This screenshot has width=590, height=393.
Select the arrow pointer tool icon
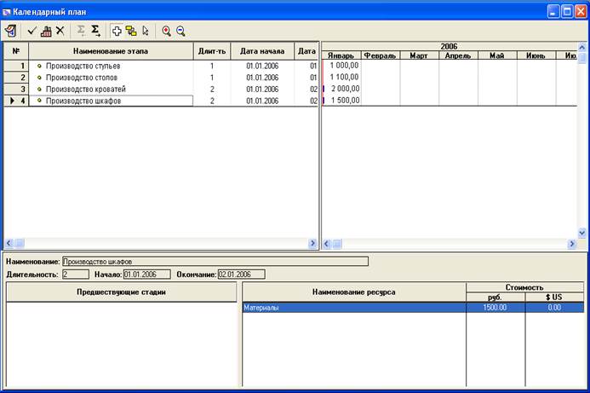click(x=146, y=31)
